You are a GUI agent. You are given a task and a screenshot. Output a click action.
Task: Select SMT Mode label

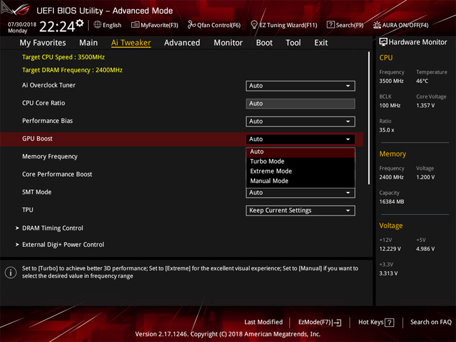click(x=37, y=192)
